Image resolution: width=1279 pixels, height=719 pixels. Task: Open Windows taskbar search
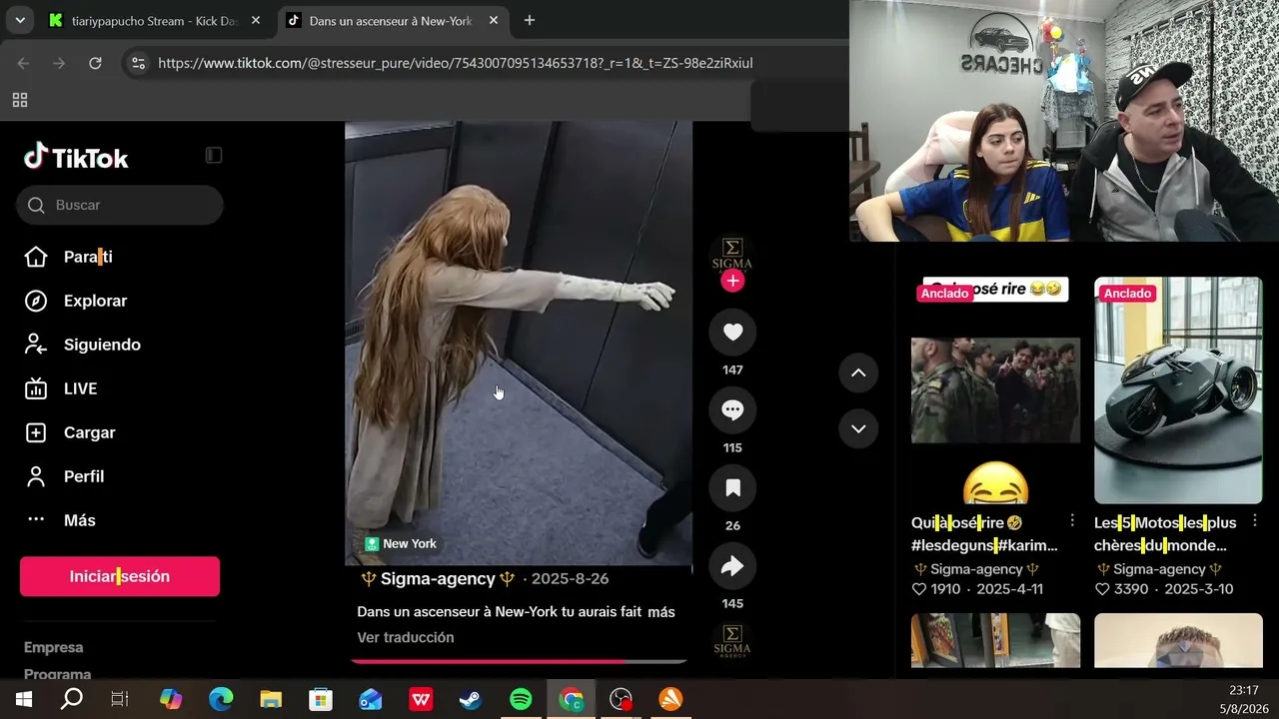coord(72,699)
